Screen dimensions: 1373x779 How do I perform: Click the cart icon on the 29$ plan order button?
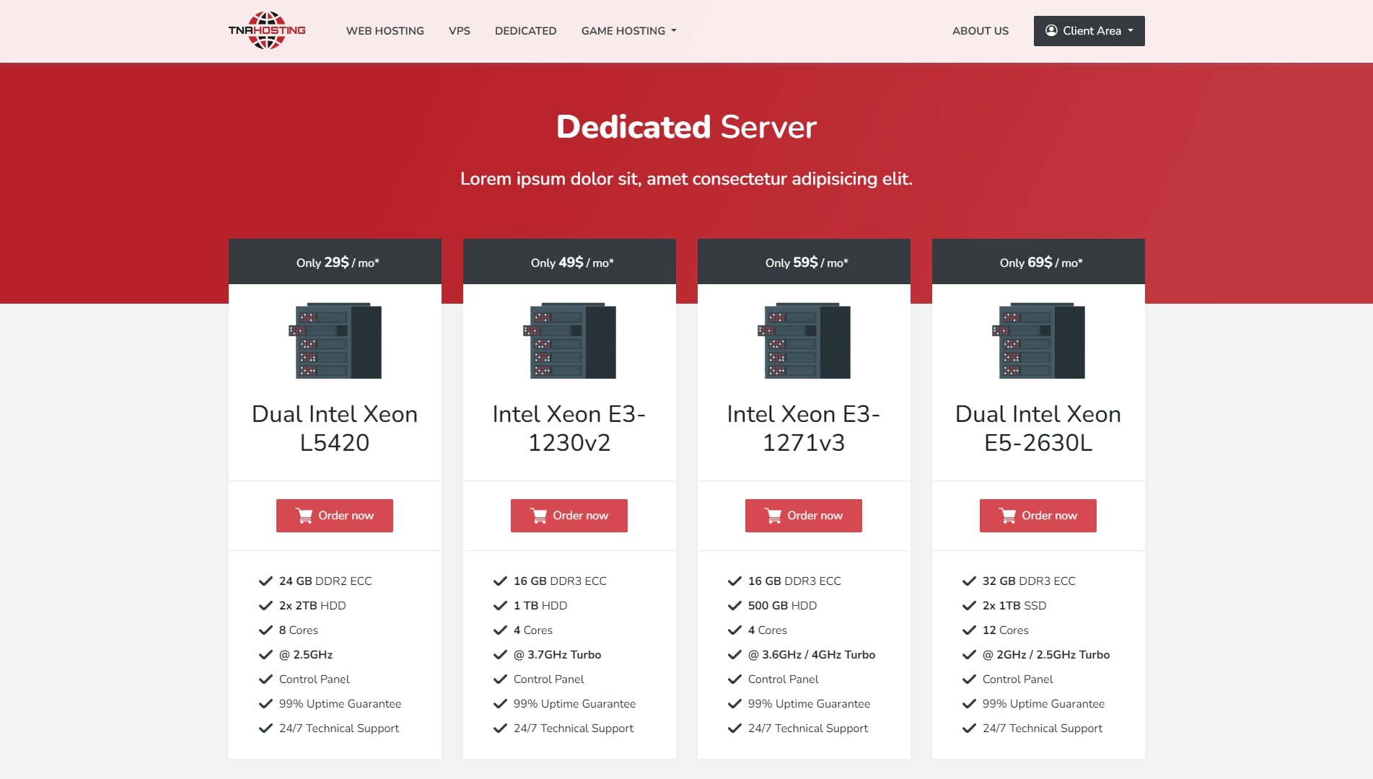(304, 516)
